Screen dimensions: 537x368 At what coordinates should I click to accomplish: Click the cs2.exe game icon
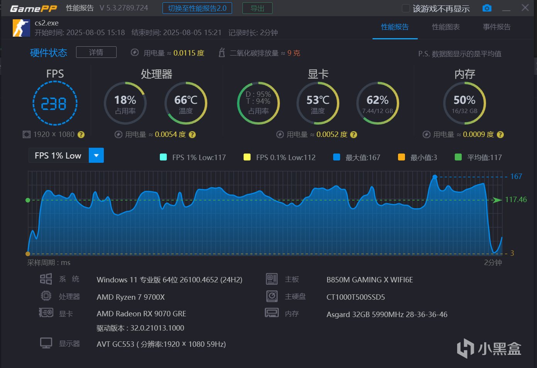point(21,28)
